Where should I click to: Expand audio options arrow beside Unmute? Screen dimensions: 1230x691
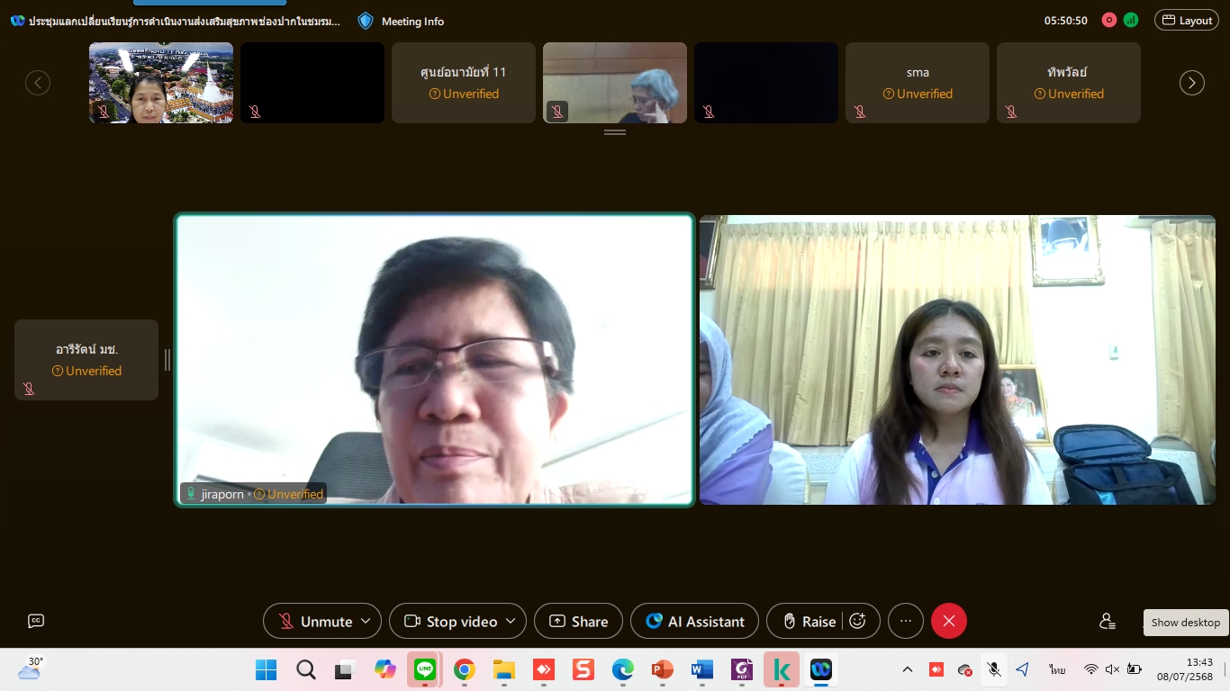[366, 621]
